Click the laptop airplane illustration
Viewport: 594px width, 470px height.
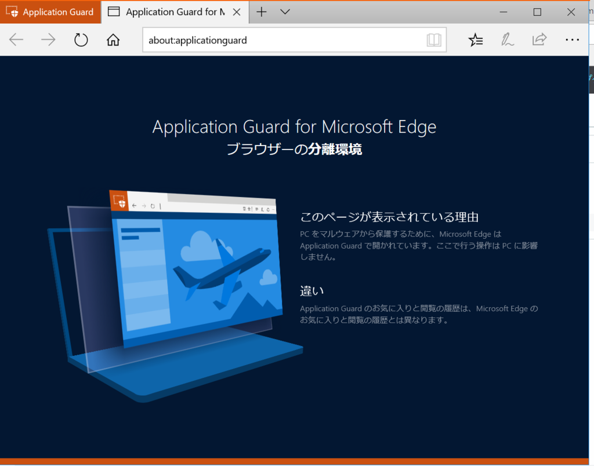point(175,296)
